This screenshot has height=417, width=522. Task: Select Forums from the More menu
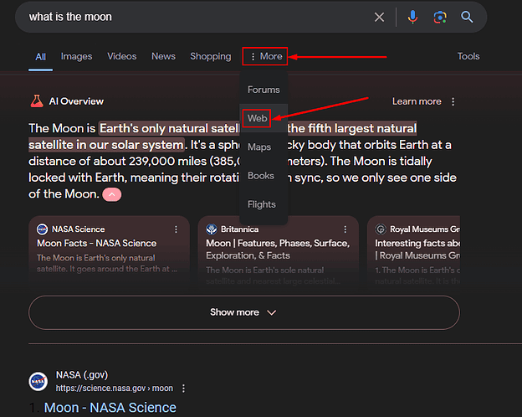[x=264, y=90]
